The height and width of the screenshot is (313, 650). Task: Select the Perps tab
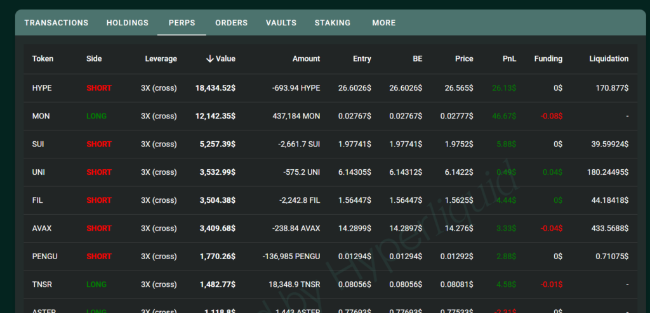point(182,23)
